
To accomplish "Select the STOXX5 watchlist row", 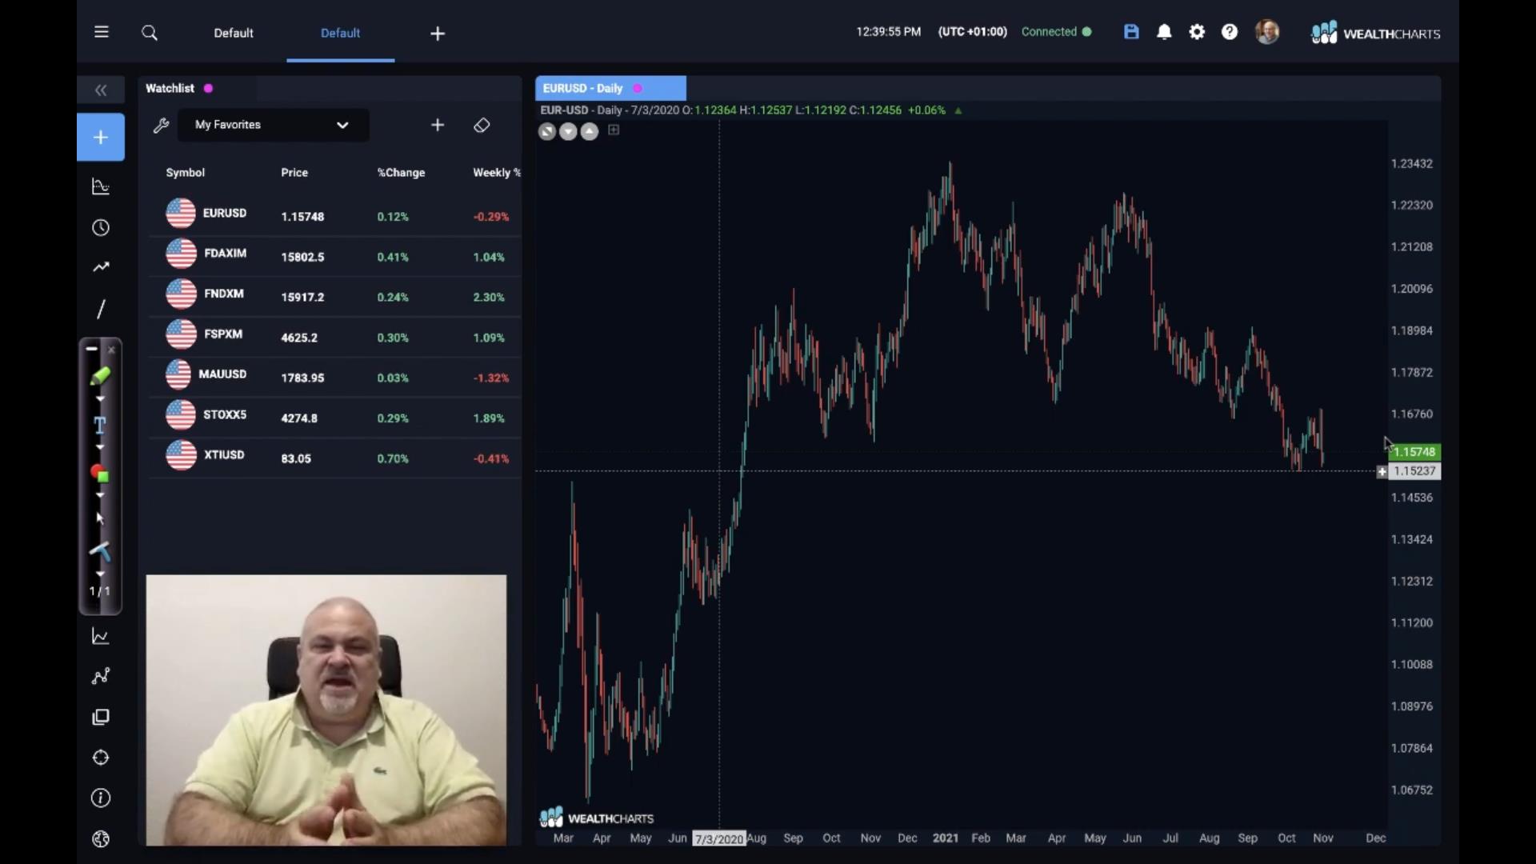I will click(335, 418).
